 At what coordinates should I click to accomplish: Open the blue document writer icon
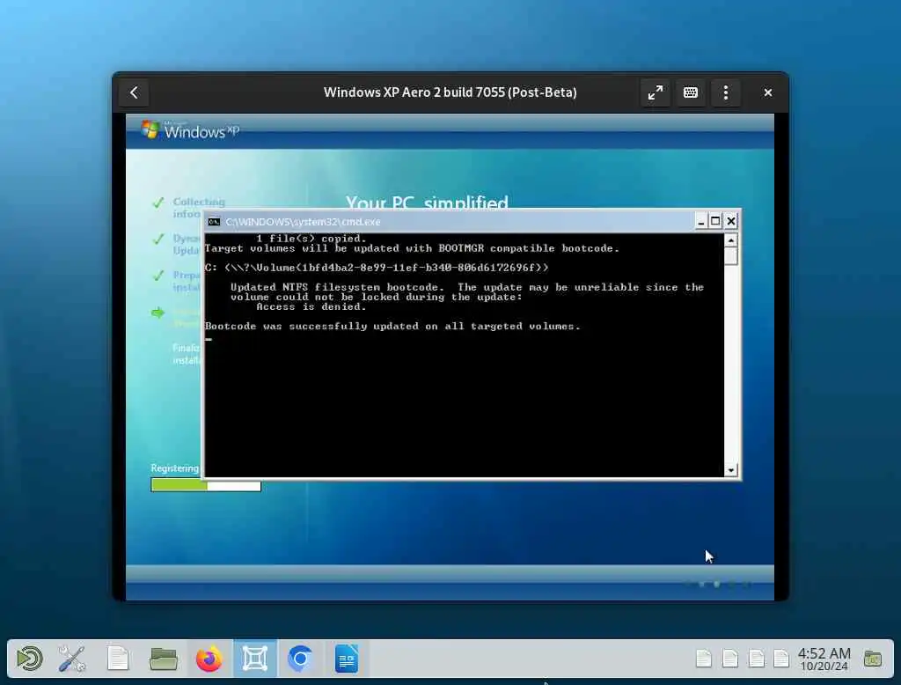click(346, 659)
